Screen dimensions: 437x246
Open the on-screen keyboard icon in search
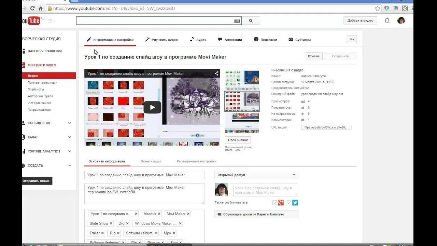point(237,21)
